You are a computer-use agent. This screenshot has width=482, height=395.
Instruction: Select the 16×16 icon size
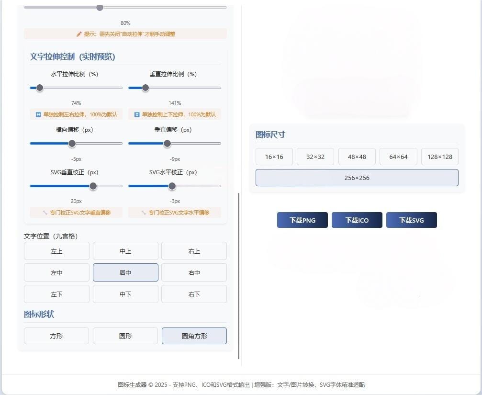point(274,156)
